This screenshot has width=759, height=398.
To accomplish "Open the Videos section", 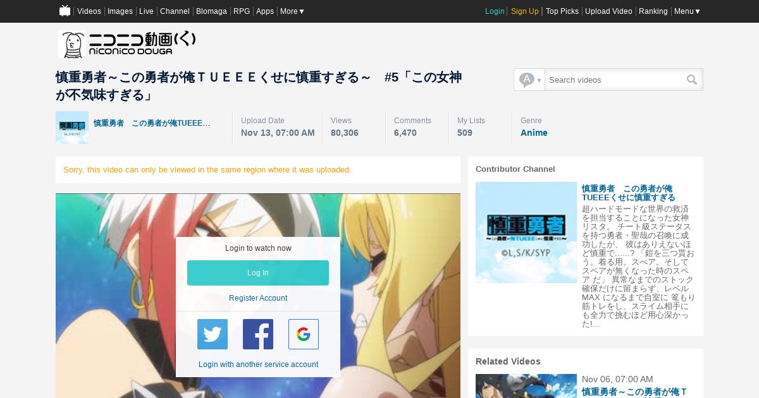I will [x=89, y=11].
